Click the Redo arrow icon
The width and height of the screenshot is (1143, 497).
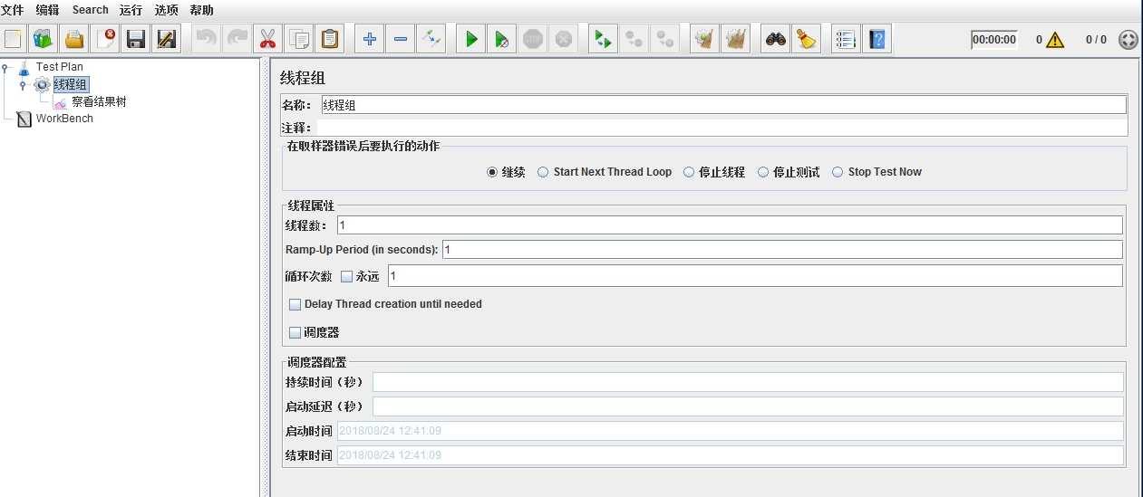pyautogui.click(x=237, y=39)
